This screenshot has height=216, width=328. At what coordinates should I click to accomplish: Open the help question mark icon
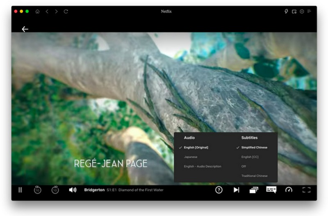pyautogui.click(x=219, y=190)
